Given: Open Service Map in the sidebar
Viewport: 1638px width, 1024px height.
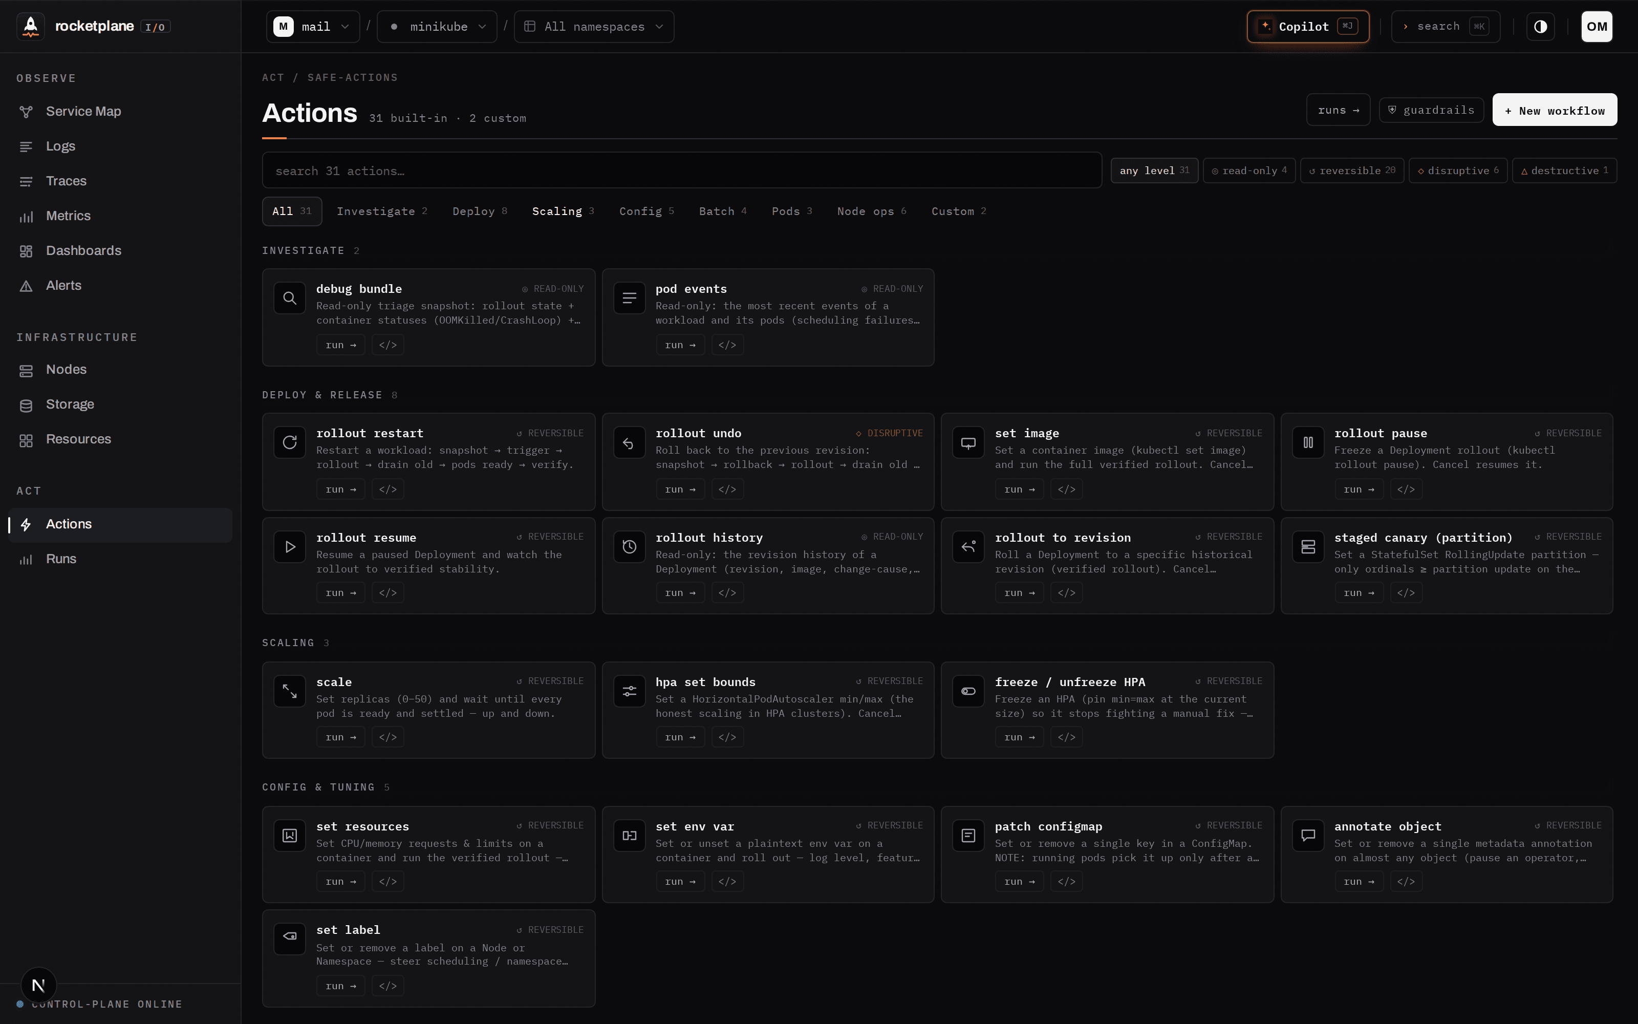Looking at the screenshot, I should click(120, 111).
